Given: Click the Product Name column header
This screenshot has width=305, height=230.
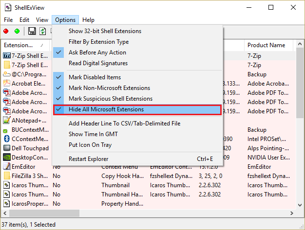Looking at the screenshot, I should [266, 45].
